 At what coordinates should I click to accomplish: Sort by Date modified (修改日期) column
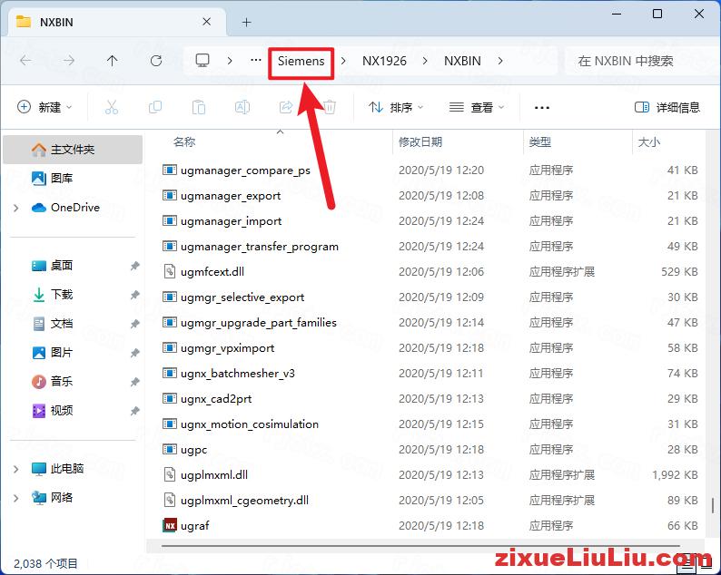coord(420,141)
